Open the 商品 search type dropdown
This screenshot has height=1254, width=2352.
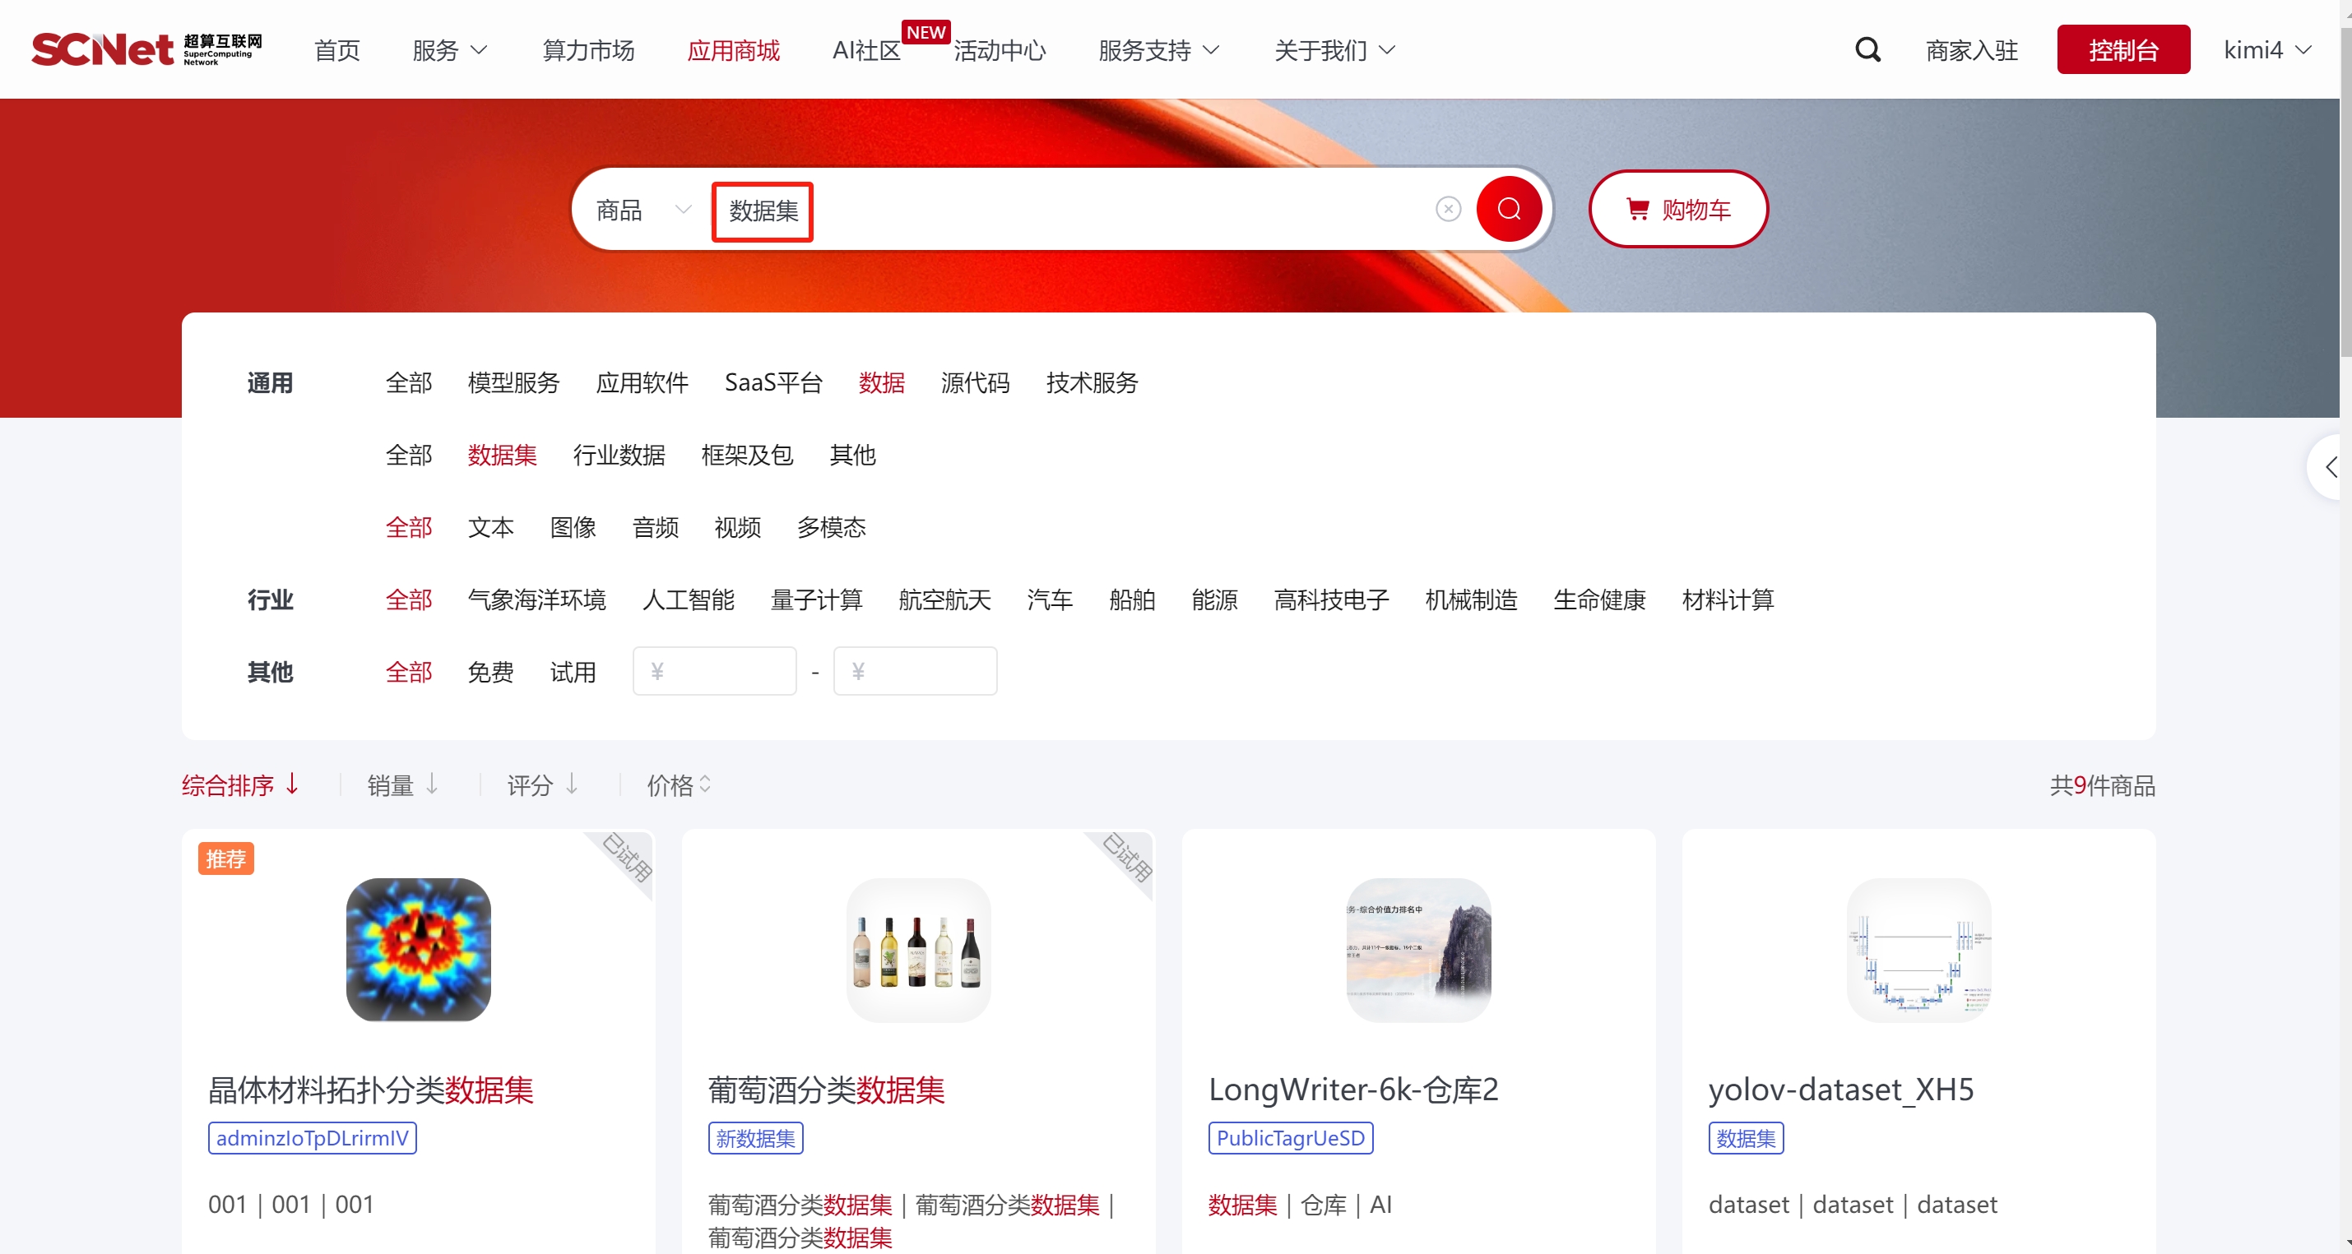click(x=642, y=210)
